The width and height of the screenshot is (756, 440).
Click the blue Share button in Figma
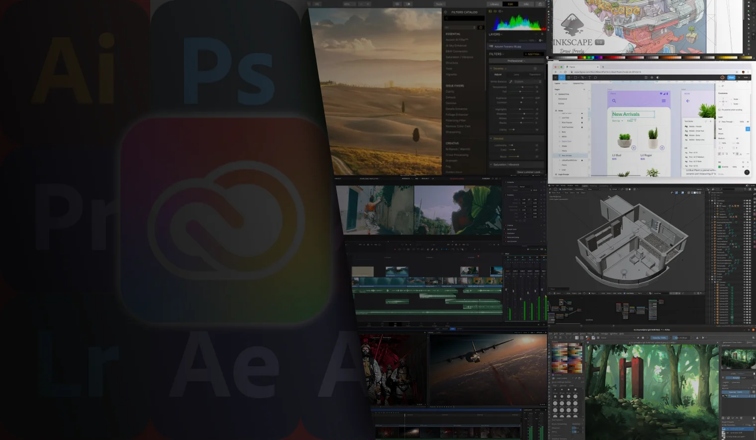coord(731,78)
